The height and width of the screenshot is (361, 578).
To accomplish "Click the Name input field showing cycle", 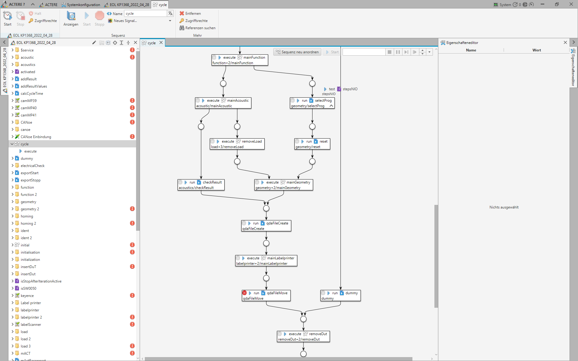I will [x=145, y=14].
